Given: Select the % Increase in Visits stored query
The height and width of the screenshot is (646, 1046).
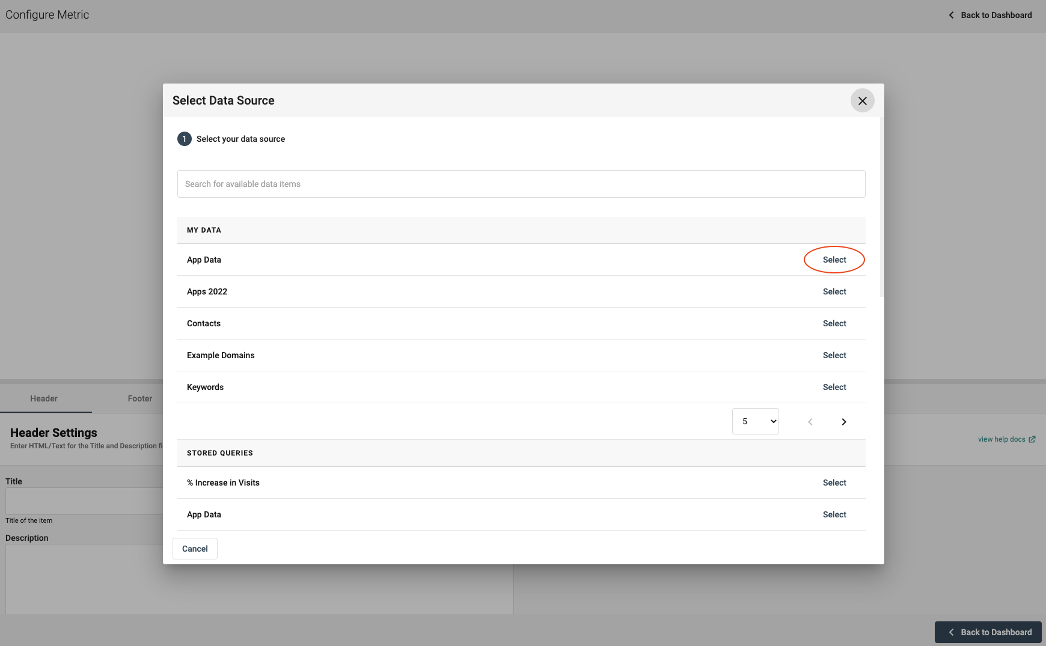Looking at the screenshot, I should click(834, 483).
